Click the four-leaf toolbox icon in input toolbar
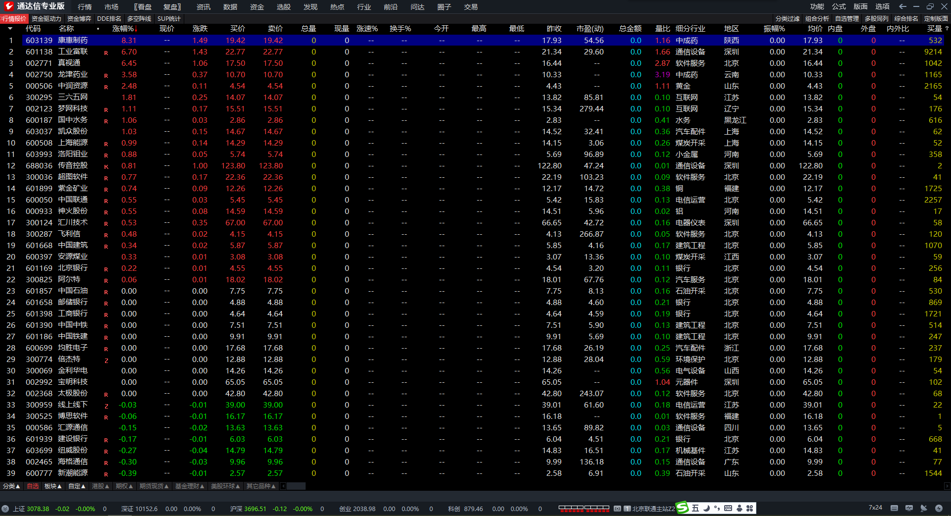Viewport: 951px width, 516px height. (x=749, y=508)
